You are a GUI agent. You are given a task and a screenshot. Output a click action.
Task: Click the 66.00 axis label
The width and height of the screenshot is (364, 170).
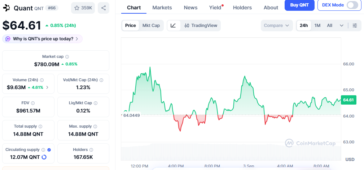click(x=348, y=64)
